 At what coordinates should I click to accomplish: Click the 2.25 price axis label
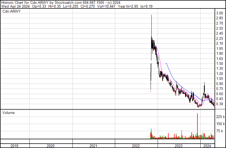[x=219, y=38]
